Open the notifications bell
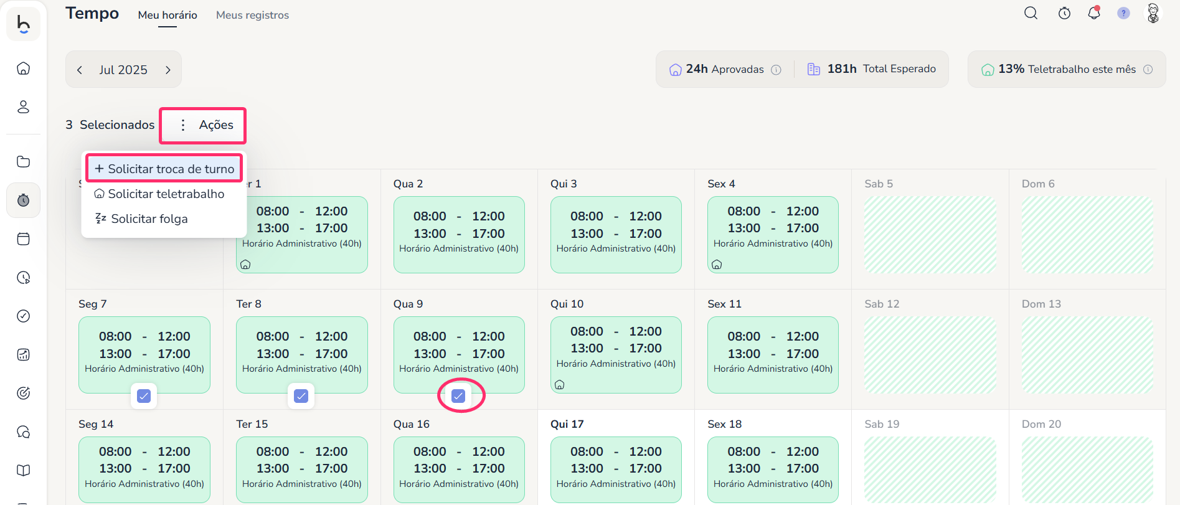The width and height of the screenshot is (1180, 505). (x=1094, y=13)
